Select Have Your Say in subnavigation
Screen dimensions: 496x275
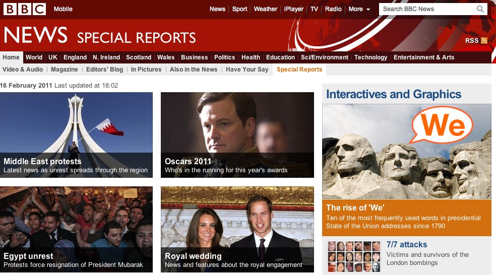[x=247, y=70]
